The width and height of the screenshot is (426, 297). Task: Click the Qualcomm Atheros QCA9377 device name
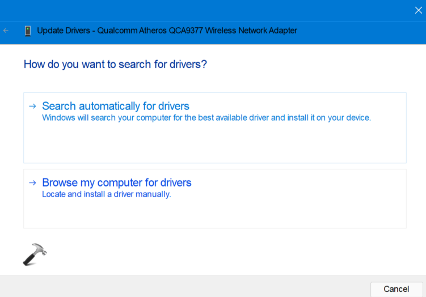[x=148, y=31]
